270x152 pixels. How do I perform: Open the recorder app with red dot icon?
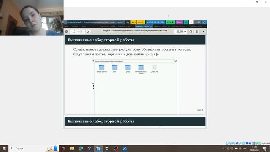116,148
